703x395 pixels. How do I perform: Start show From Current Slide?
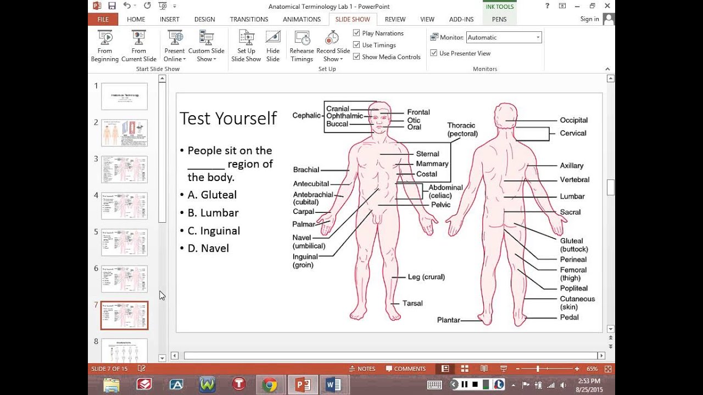coord(139,46)
